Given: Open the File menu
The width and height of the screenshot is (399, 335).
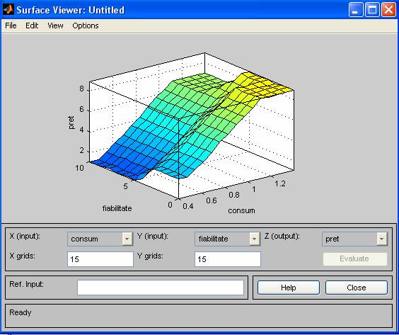Looking at the screenshot, I should pos(11,25).
